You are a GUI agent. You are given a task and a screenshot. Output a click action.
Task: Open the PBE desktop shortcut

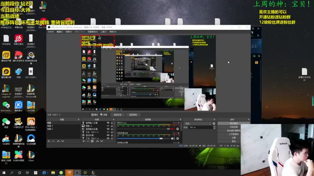(43, 7)
